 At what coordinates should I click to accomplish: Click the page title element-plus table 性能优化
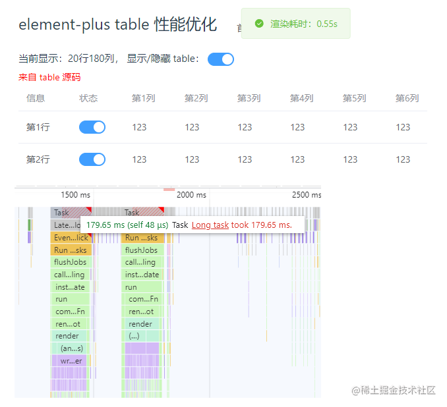coord(118,24)
